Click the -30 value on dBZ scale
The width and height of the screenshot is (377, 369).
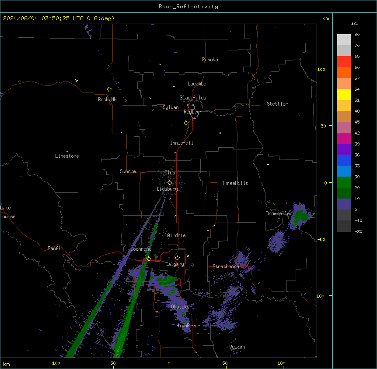358,231
